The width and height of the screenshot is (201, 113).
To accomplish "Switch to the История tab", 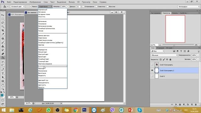I will click(x=169, y=48).
